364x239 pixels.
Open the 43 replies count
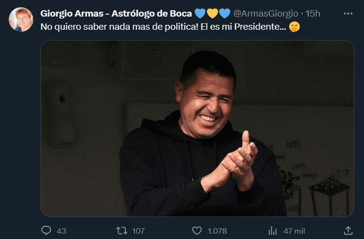pyautogui.click(x=61, y=231)
